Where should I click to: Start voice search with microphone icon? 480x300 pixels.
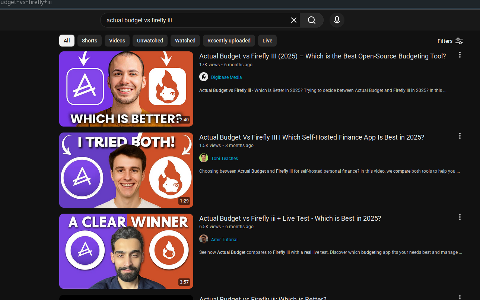click(x=337, y=20)
